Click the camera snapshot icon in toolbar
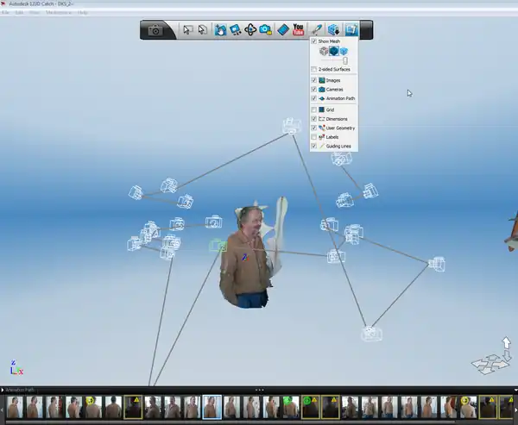518x425 pixels. pyautogui.click(x=155, y=30)
